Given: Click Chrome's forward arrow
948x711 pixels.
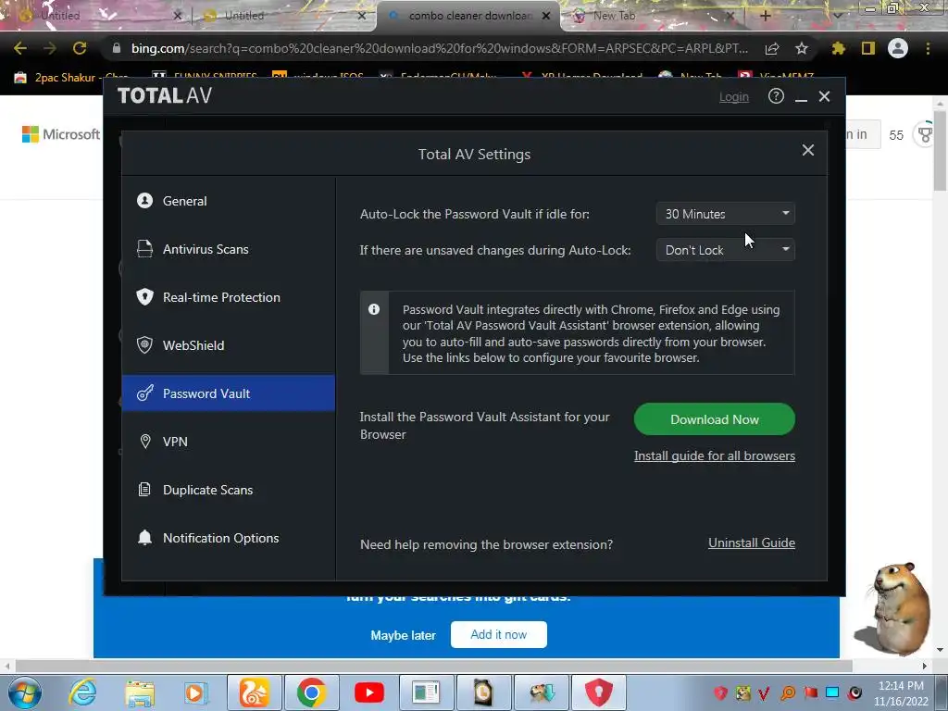Looking at the screenshot, I should point(50,48).
